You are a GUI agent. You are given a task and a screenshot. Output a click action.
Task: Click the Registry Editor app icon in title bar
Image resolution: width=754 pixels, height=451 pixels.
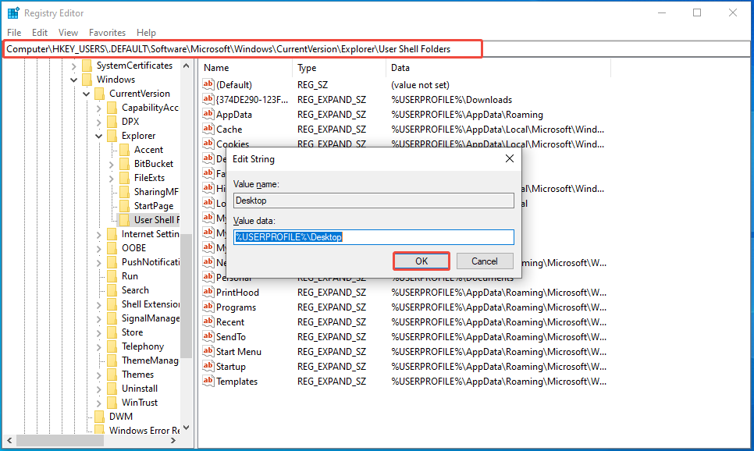[x=13, y=13]
